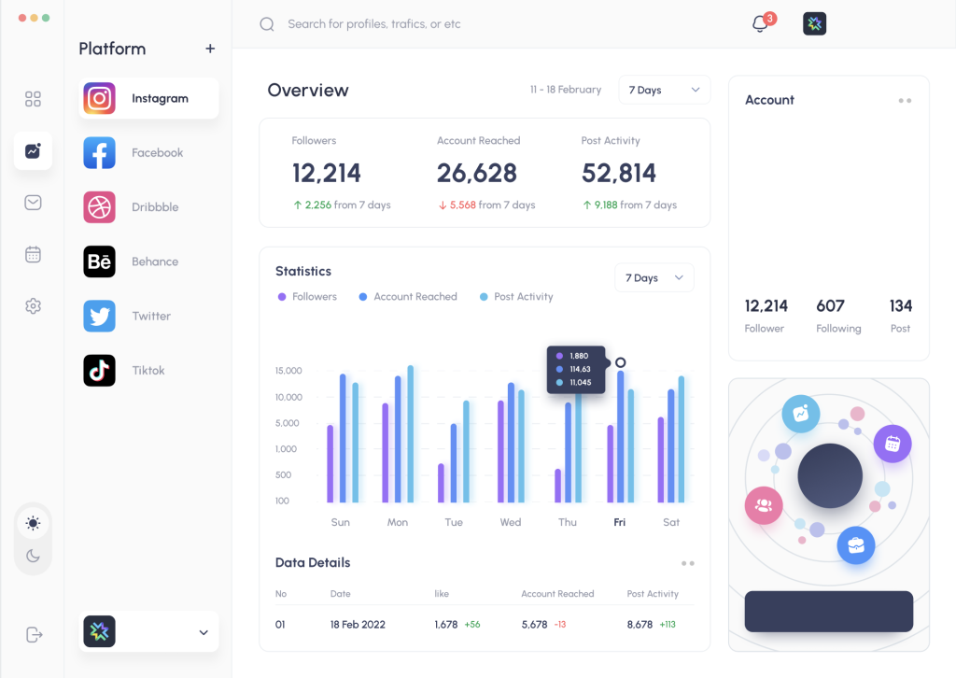The image size is (956, 678).
Task: Click the notification bell icon
Action: tap(760, 24)
